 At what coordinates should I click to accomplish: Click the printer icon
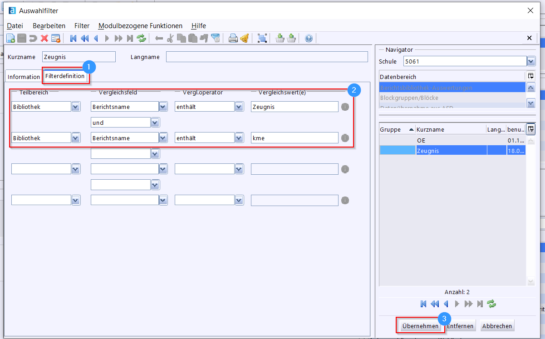point(233,39)
